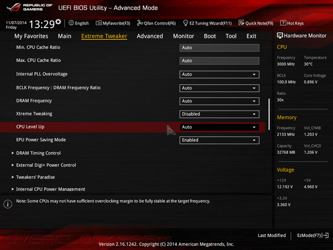
Task: Open the DRAM Frequency dropdown
Action: (x=219, y=101)
